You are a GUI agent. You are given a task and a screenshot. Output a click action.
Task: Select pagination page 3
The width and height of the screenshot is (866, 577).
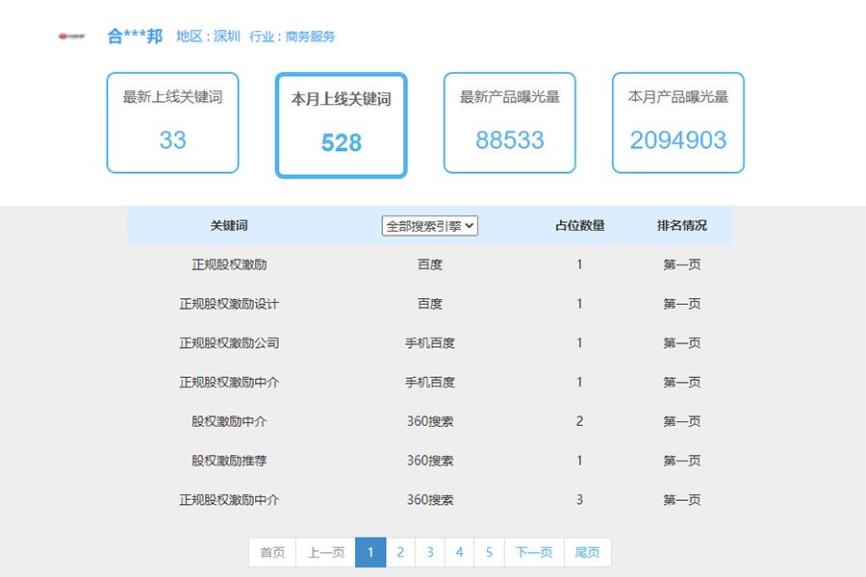pos(430,552)
